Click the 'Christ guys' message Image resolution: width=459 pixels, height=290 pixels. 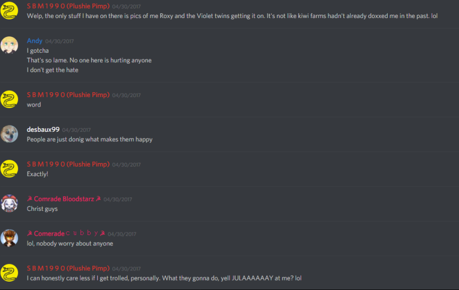click(42, 209)
